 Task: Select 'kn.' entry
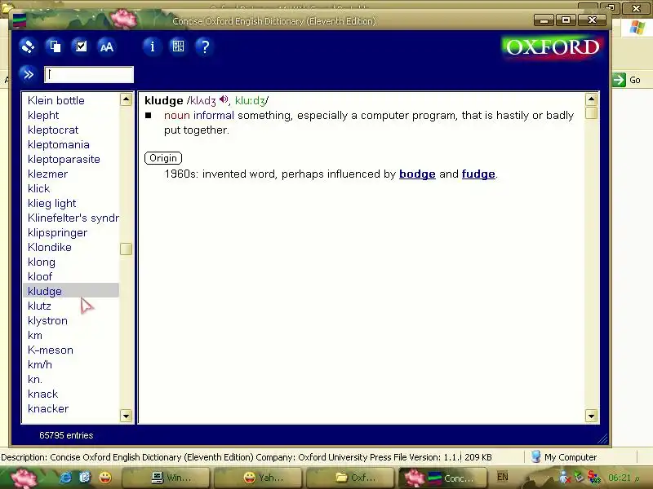pos(35,380)
